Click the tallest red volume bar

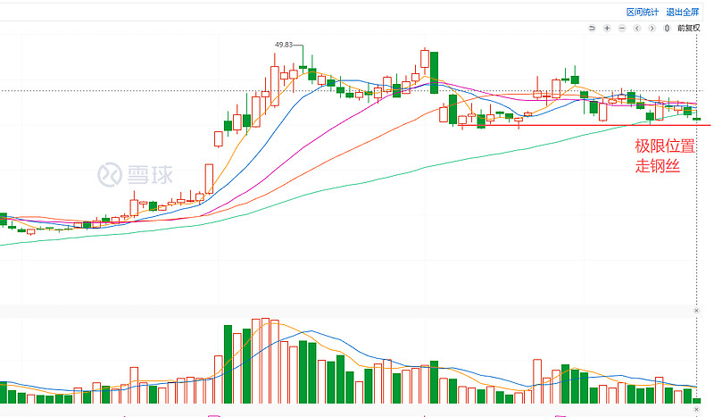click(265, 361)
